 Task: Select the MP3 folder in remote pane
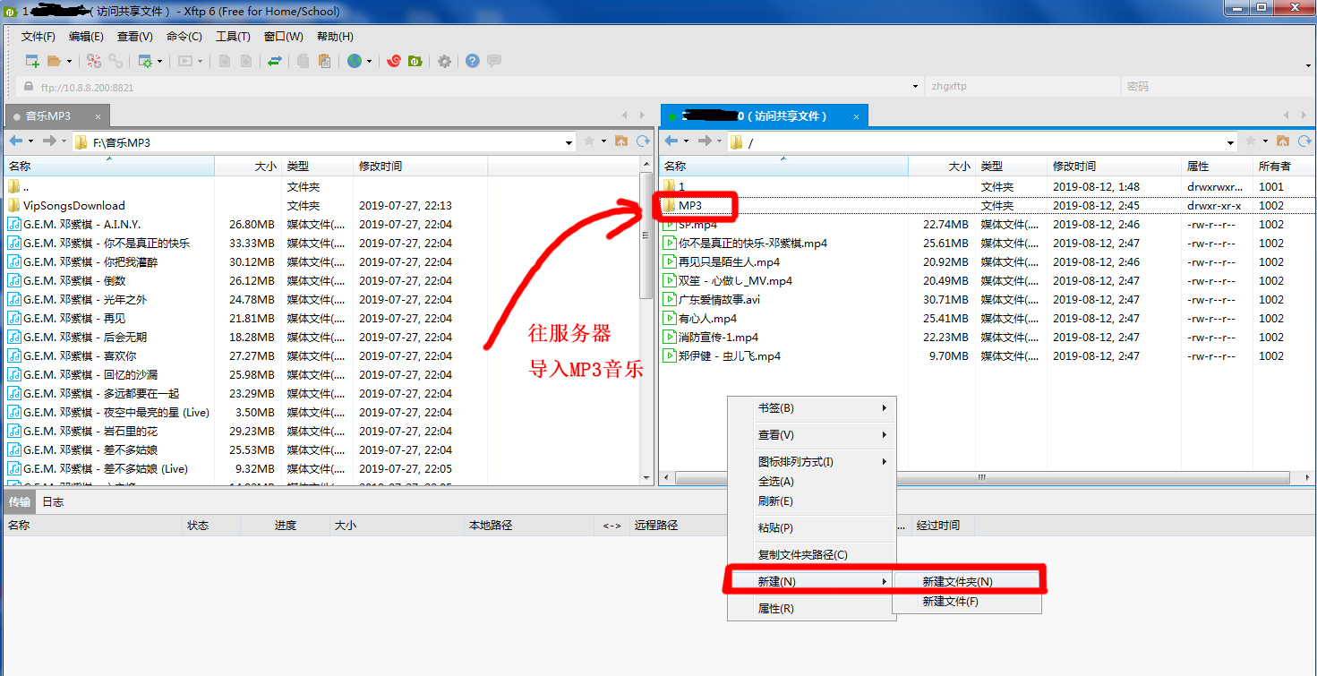point(690,206)
